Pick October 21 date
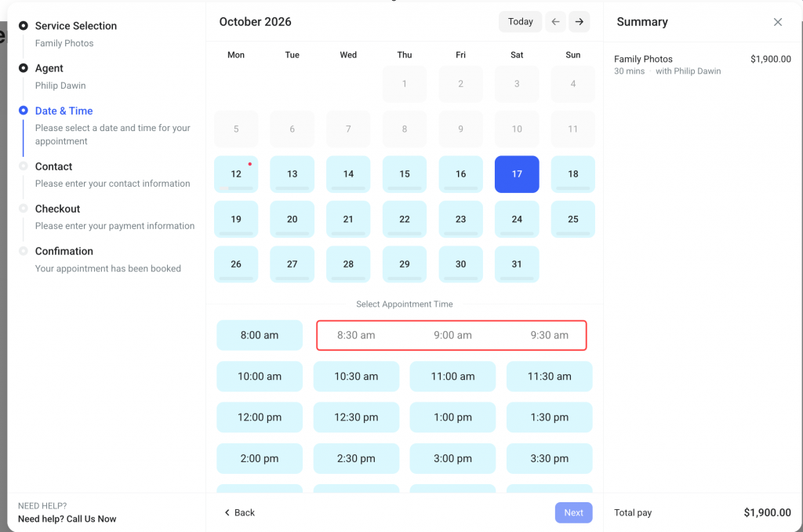 [x=348, y=220]
